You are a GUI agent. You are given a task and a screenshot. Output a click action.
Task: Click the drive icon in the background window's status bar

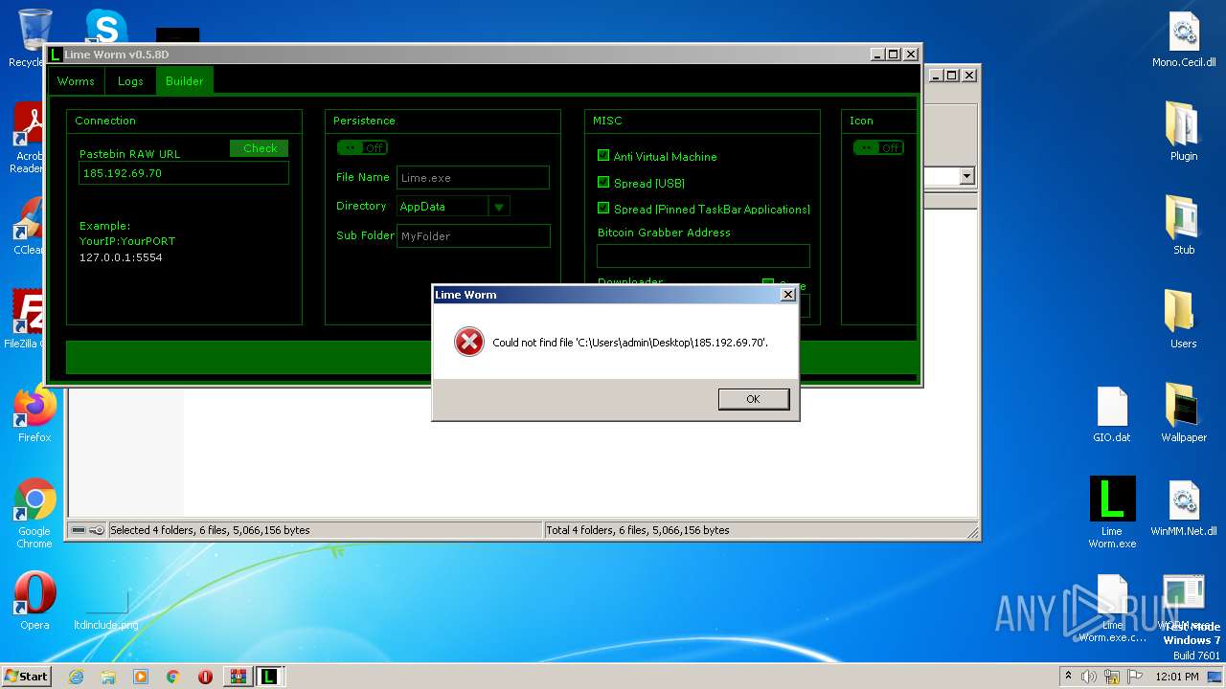pos(79,530)
